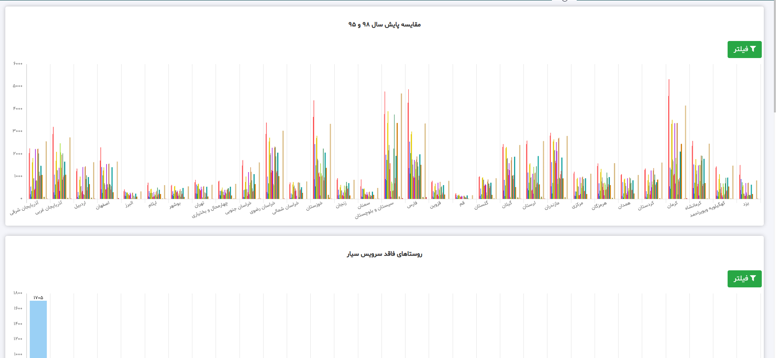Click the آذربایجان شرقی axis label
Screen dimensions: 776x358
click(24, 207)
